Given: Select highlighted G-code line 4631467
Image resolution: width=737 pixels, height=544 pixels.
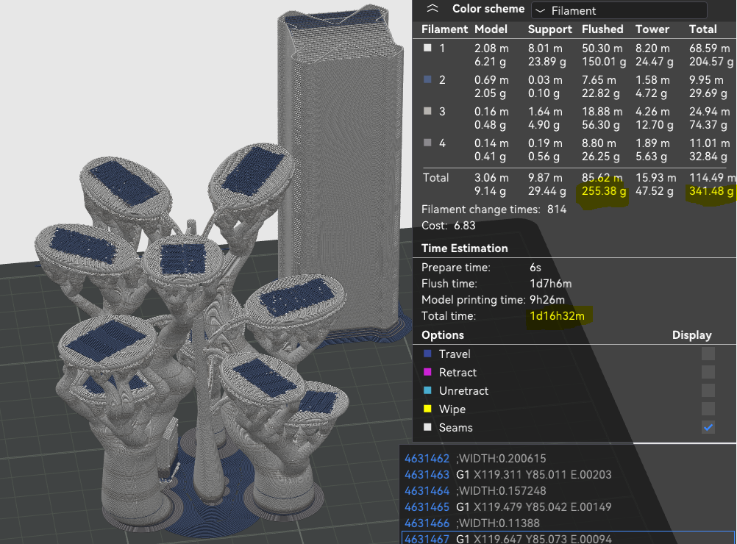Looking at the screenshot, I should [x=567, y=538].
